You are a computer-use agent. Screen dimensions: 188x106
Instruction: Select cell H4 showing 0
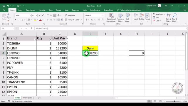(137, 53)
